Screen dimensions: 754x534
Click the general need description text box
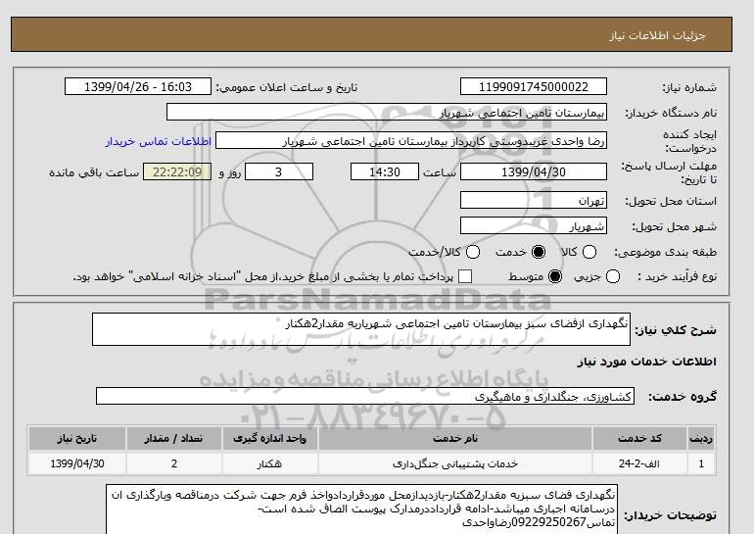point(361,329)
